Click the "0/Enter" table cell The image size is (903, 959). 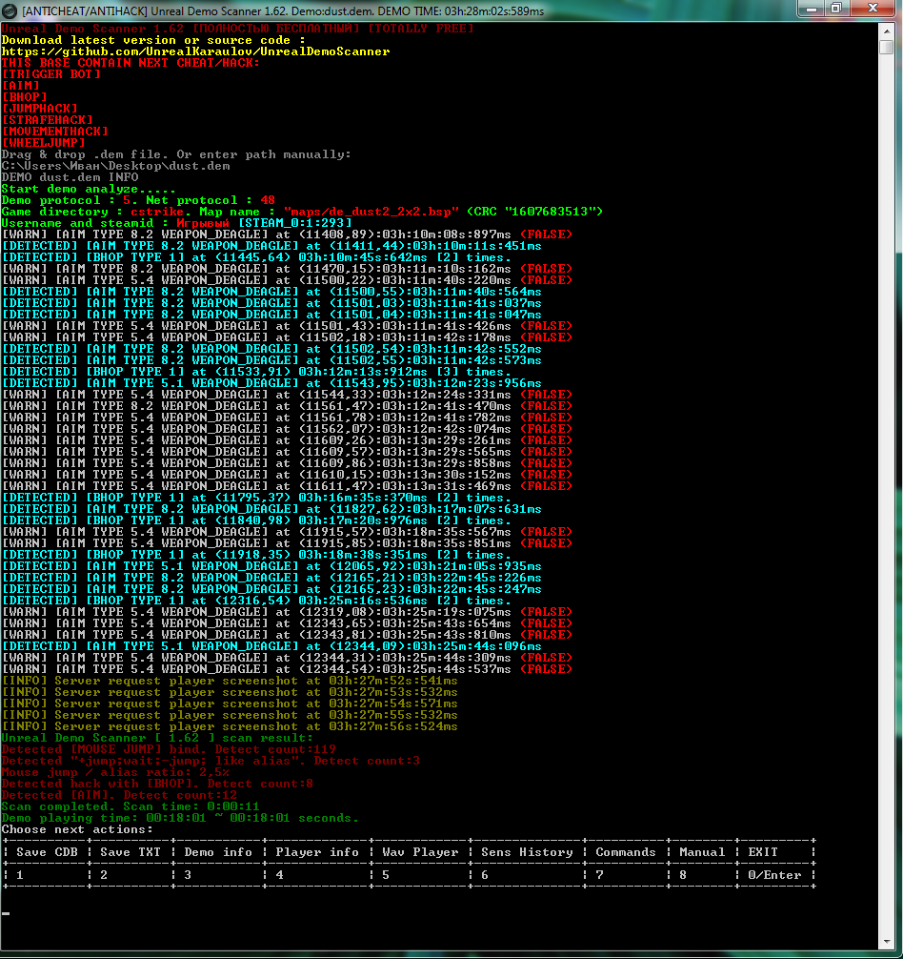[x=774, y=874]
